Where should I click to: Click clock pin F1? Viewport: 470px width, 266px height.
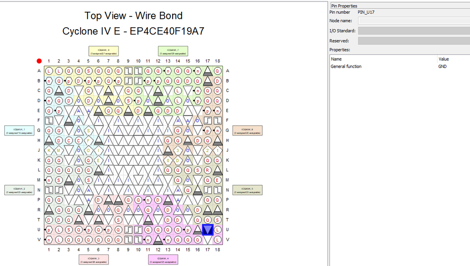[49, 121]
